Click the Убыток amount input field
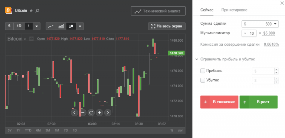285x138 pixels. point(263,80)
